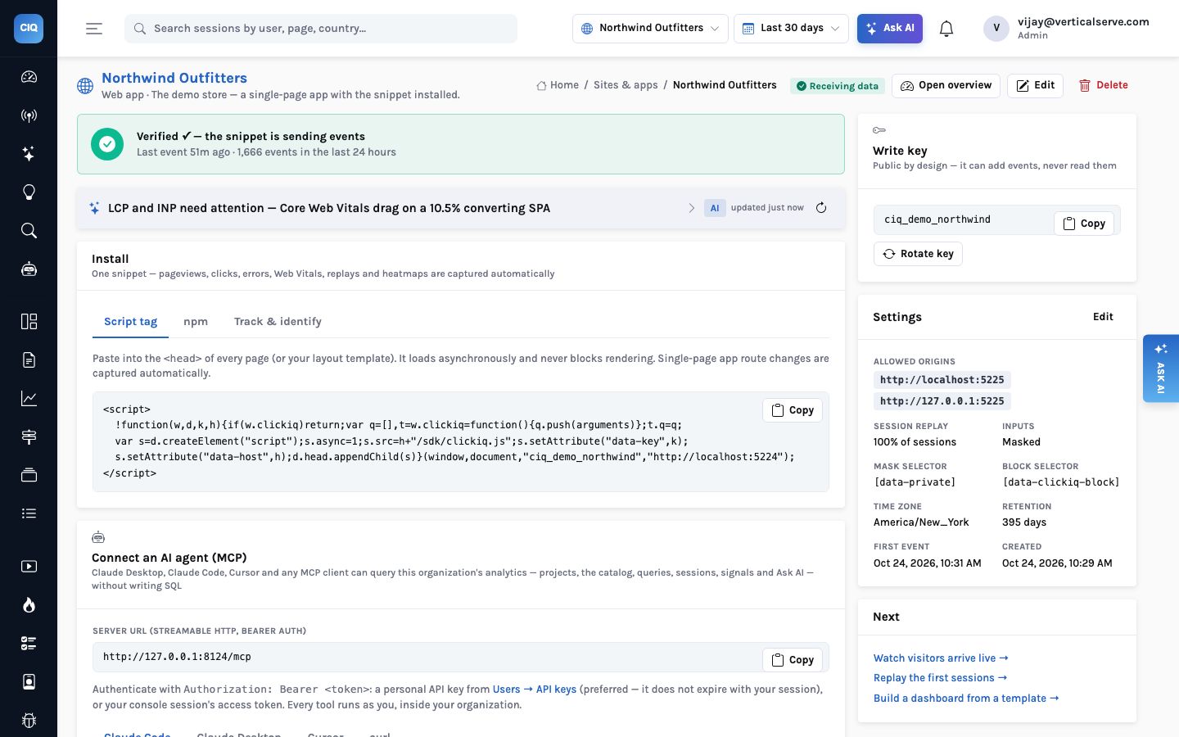Refresh the AI insight with circular arrow
The height and width of the screenshot is (737, 1179).
point(821,208)
